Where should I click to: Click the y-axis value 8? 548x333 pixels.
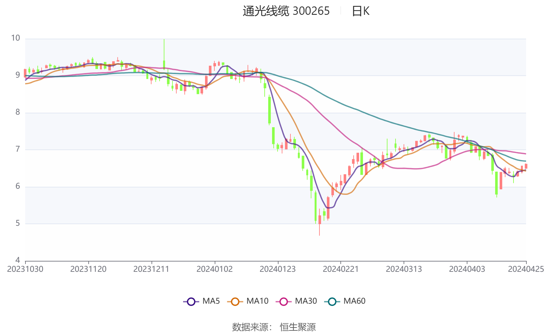[x=18, y=112]
